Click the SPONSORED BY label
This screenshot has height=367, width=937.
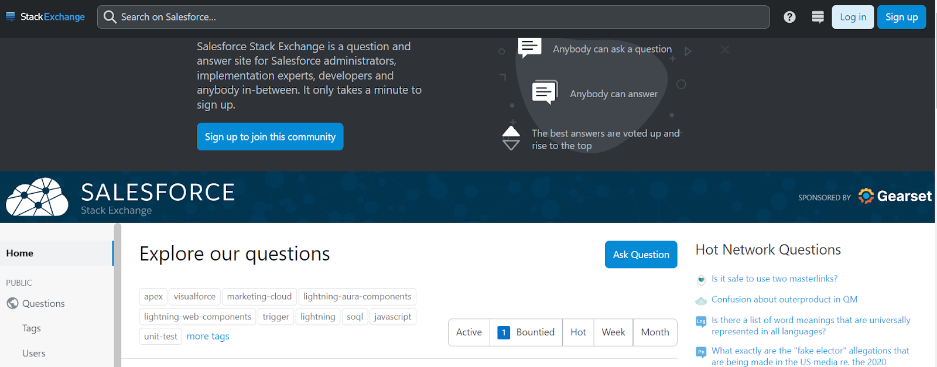[x=824, y=198]
